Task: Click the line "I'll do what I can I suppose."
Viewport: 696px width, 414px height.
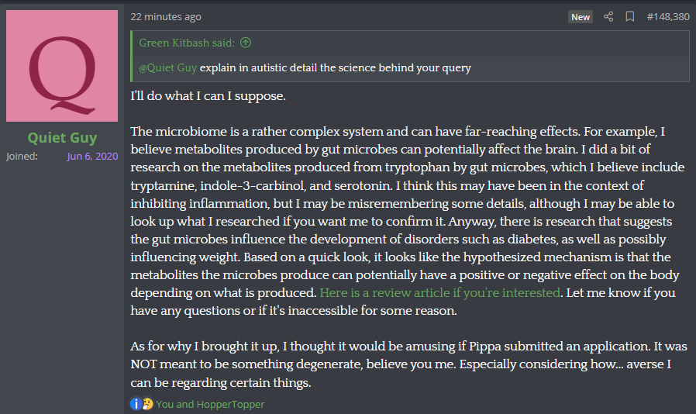Action: tap(208, 96)
